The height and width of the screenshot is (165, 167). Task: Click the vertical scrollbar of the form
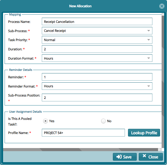(x=163, y=77)
